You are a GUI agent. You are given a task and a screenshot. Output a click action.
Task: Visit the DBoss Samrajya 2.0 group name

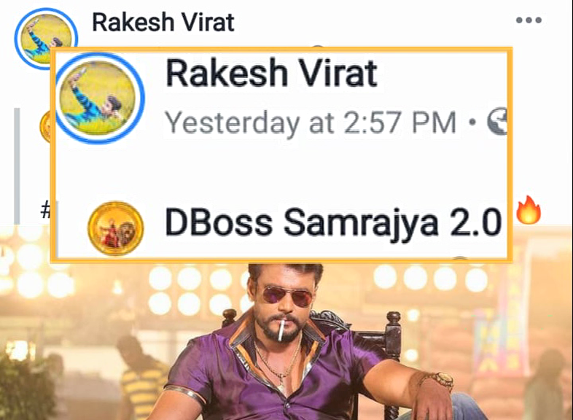pyautogui.click(x=333, y=222)
